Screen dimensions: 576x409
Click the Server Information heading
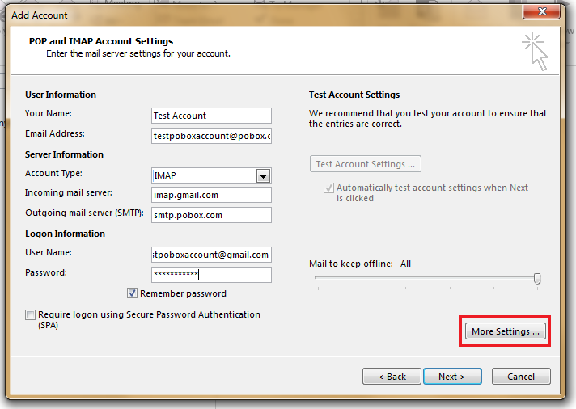64,154
